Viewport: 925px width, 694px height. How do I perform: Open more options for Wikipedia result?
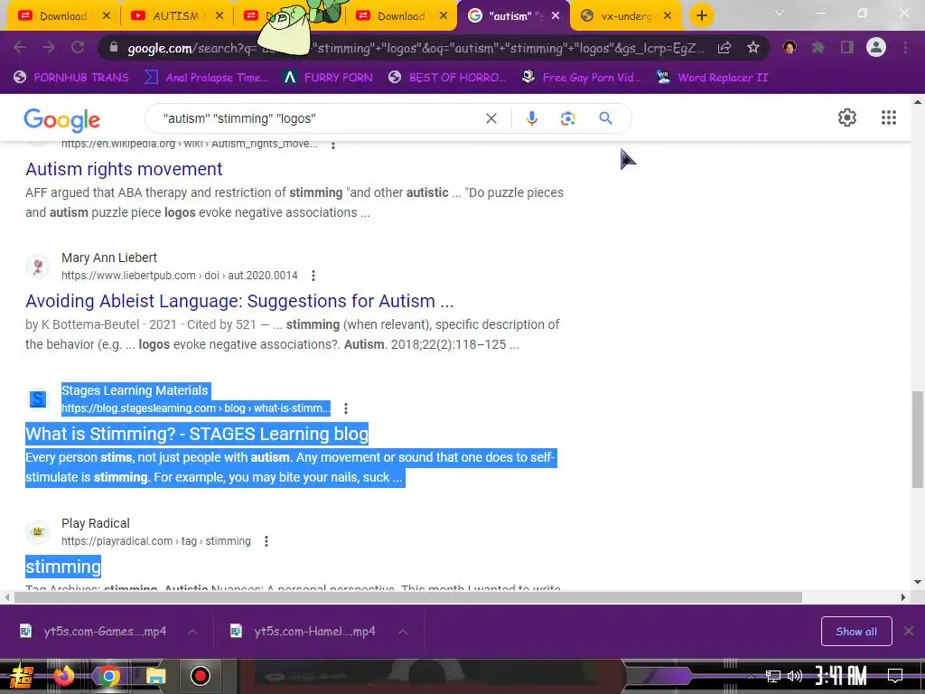click(x=333, y=145)
